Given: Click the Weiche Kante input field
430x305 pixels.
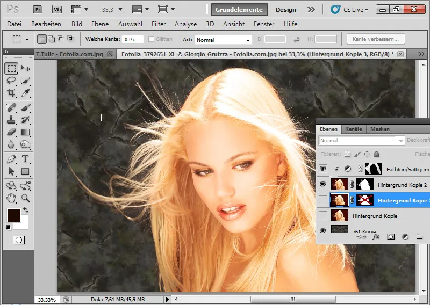Looking at the screenshot, I should click(x=132, y=39).
